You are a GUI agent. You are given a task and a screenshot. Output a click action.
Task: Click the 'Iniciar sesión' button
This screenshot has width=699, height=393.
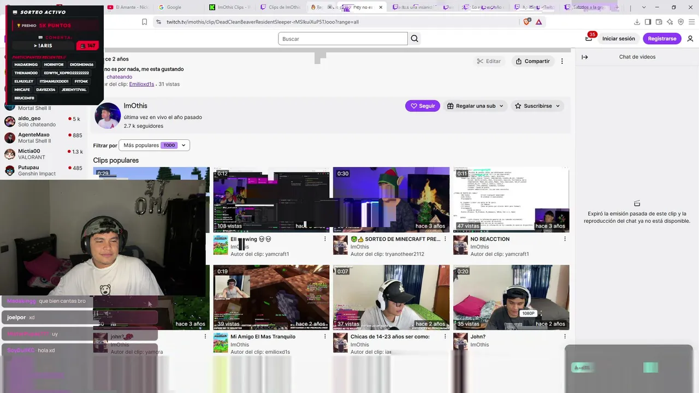pos(619,39)
